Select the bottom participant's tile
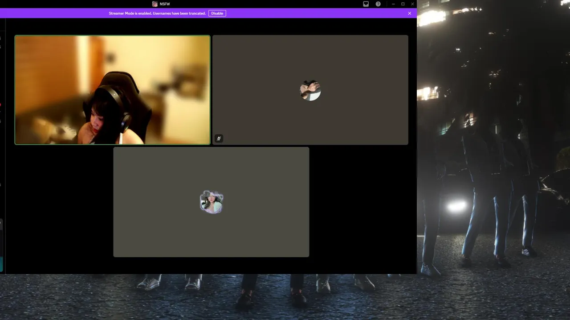Image resolution: width=570 pixels, height=320 pixels. 211,202
